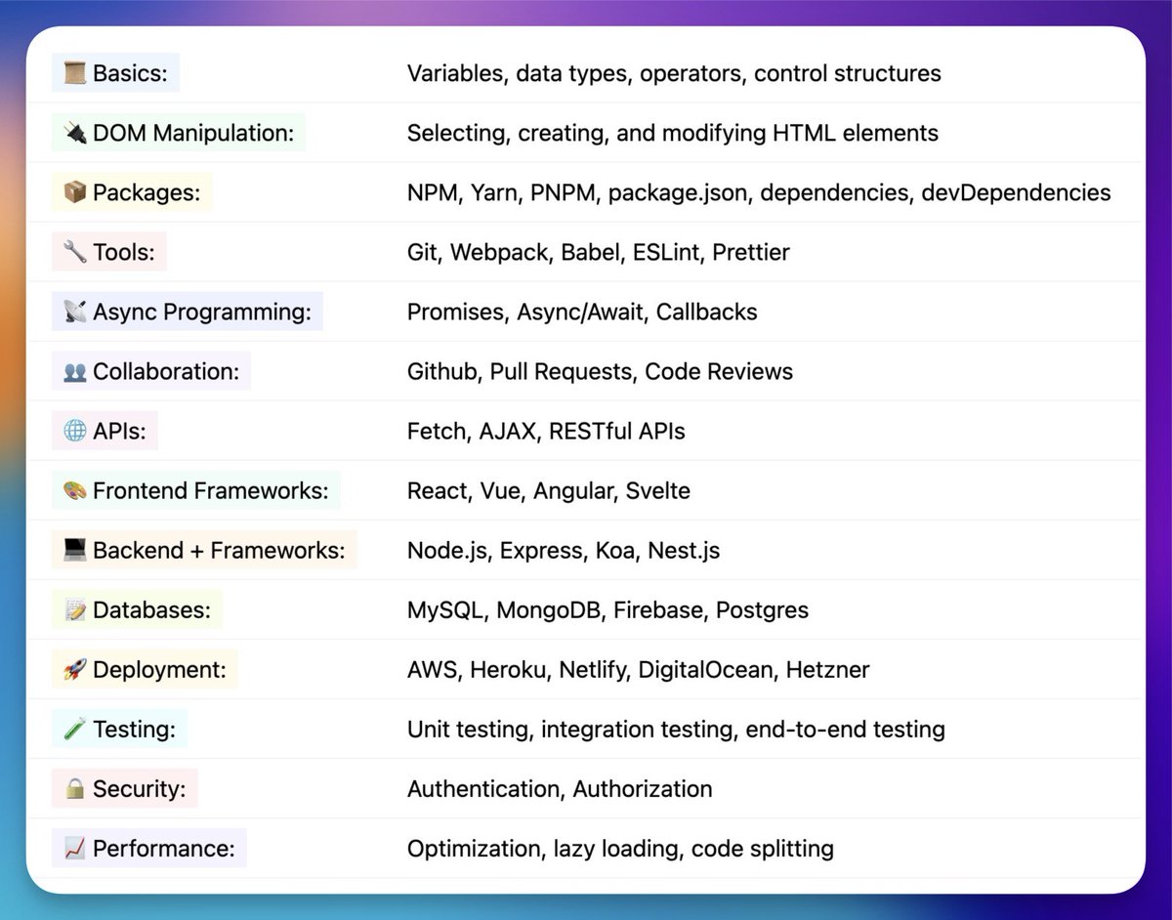The width and height of the screenshot is (1172, 920).
Task: Click the chart icon next to Performance
Action: (x=73, y=847)
